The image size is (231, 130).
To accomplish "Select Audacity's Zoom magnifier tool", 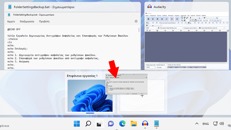I will [182, 20].
